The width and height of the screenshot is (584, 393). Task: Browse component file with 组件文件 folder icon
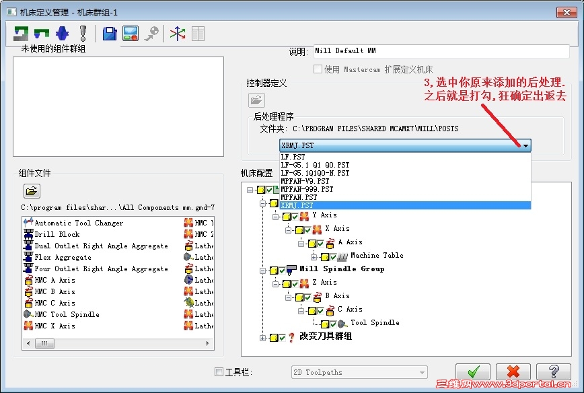32,191
